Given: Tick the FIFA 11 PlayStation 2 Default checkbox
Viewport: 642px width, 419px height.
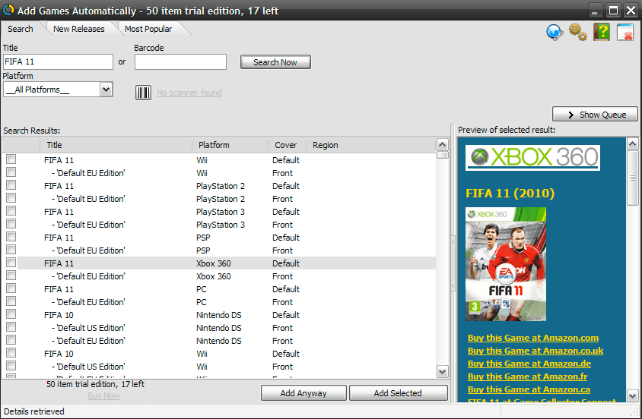Looking at the screenshot, I should 11,185.
